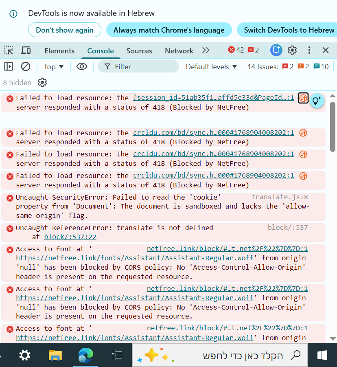Expand the more tabs chevron
337x367 pixels.
pos(206,51)
